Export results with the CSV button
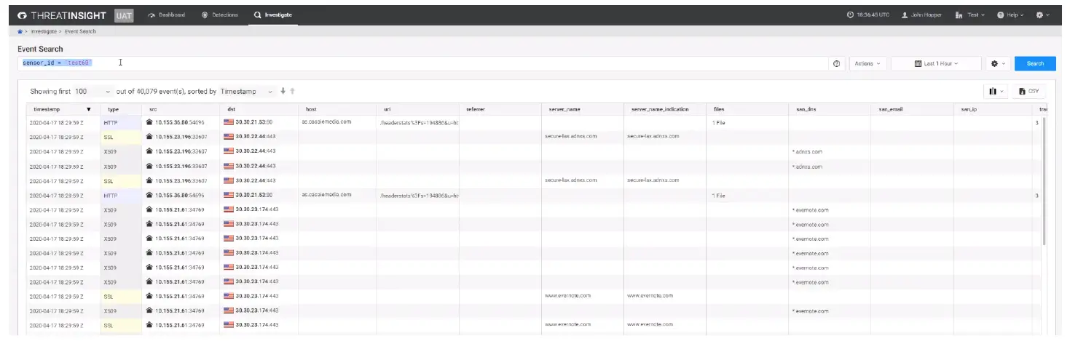Viewport: 1070px width, 352px height. 1029,92
